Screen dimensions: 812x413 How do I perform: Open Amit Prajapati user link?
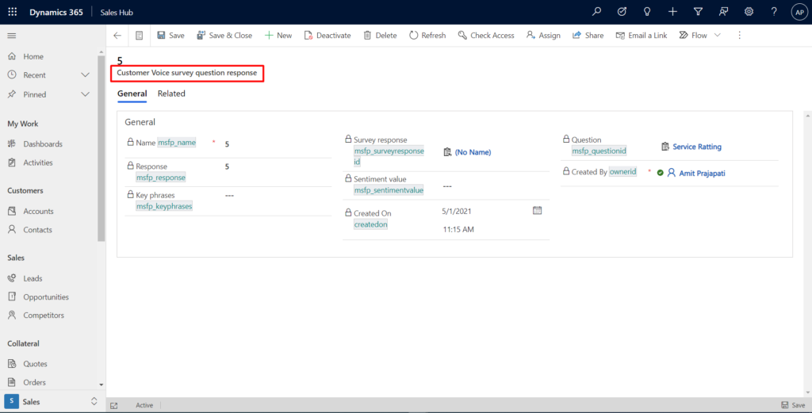click(702, 173)
